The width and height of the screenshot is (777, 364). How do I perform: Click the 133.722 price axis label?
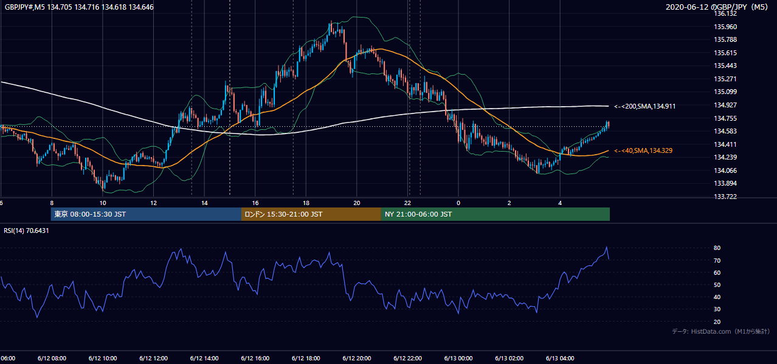[725, 197]
